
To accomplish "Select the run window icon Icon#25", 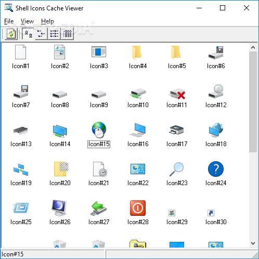I will (x=21, y=208).
